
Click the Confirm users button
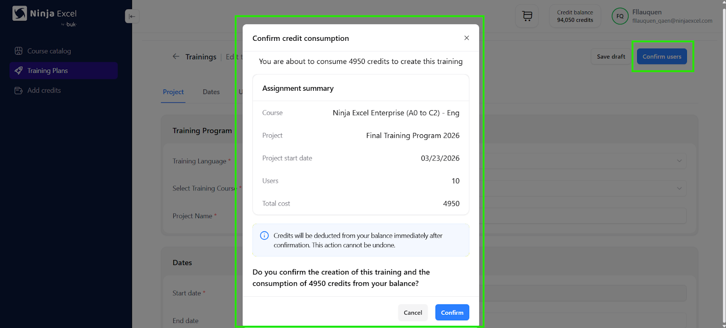click(662, 57)
